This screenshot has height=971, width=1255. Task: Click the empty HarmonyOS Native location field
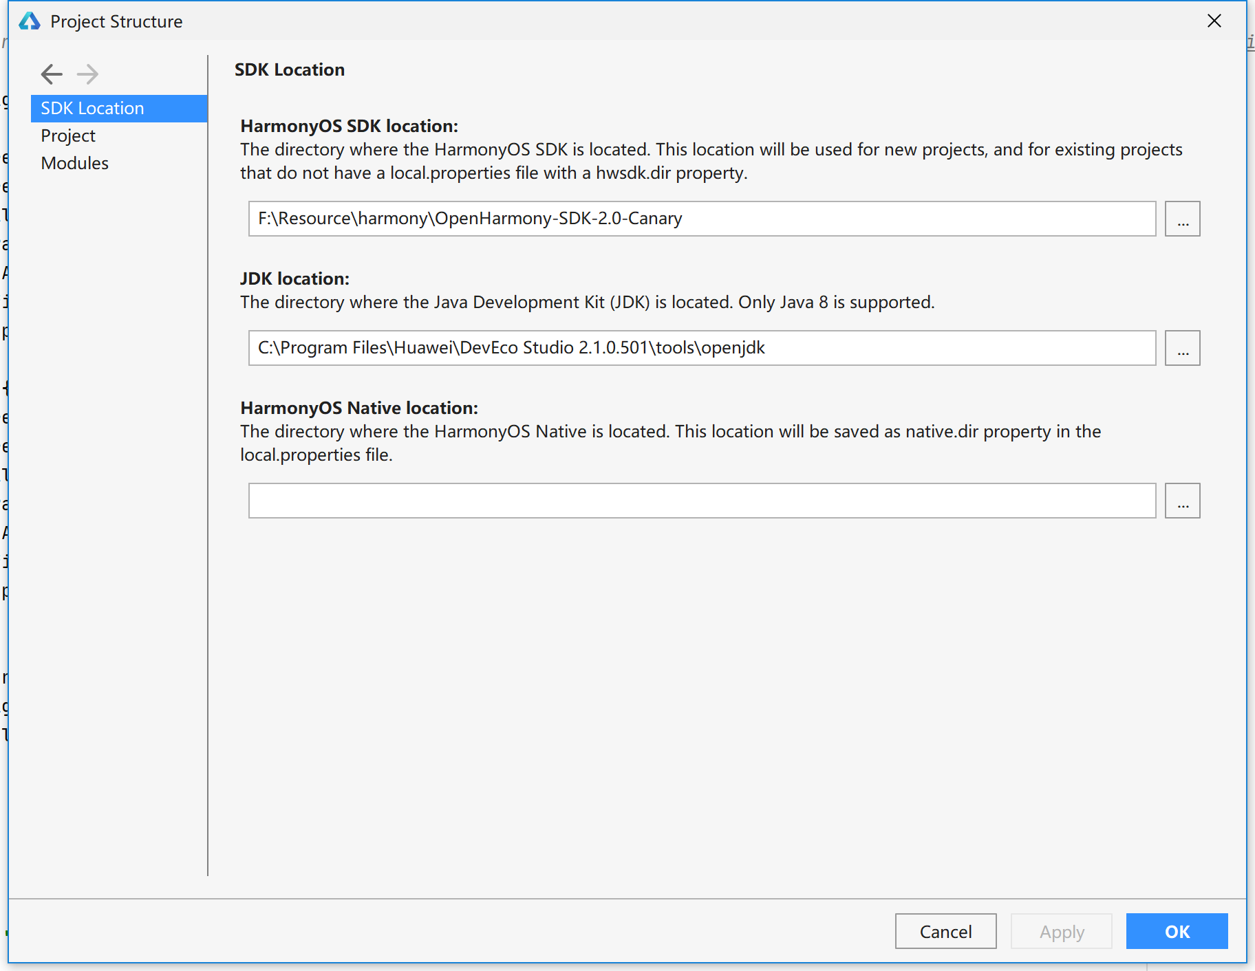pyautogui.click(x=702, y=501)
